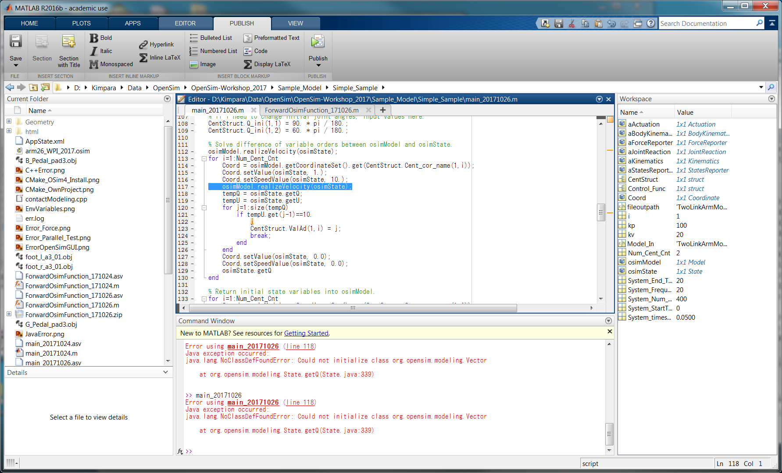Click OpenSim in the folder path
The width and height of the screenshot is (782, 473).
pyautogui.click(x=166, y=88)
